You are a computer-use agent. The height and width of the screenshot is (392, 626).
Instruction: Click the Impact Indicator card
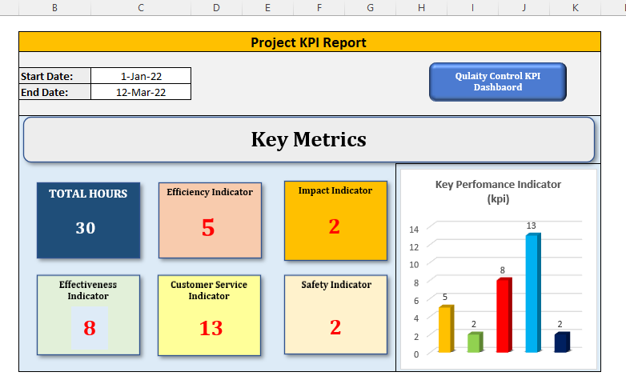pos(335,220)
